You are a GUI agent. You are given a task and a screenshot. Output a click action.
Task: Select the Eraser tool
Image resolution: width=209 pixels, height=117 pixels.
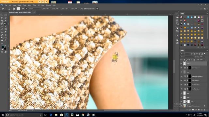click(x=2, y=29)
